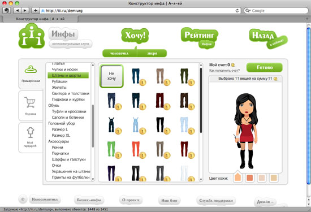Image resolution: width=311 pixels, height=212 pixels.
Task: Click the elephant icon in the browser toolbar
Action: 7,11
